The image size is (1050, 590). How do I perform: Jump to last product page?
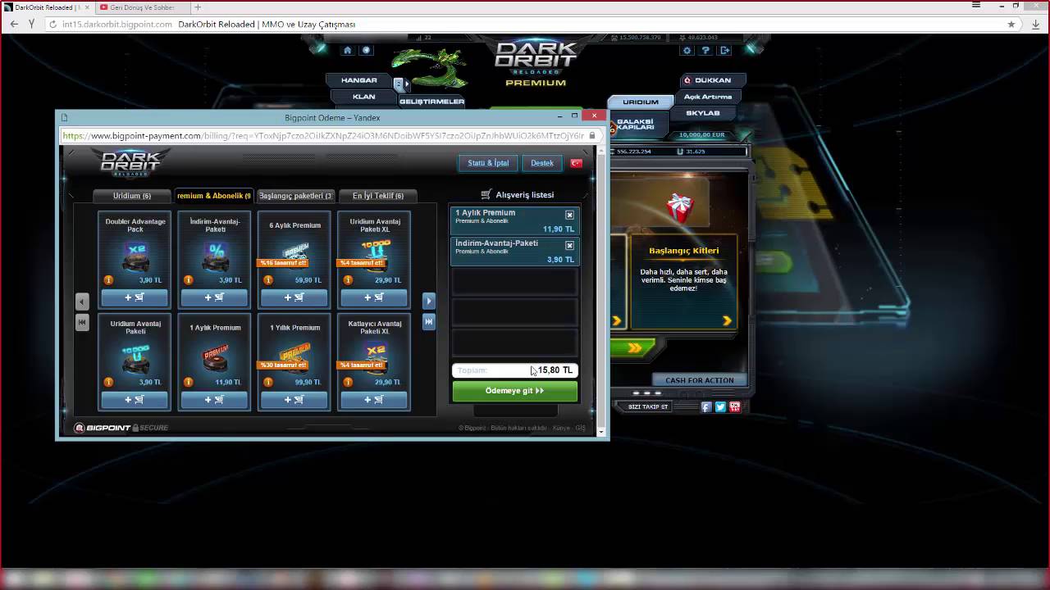click(428, 322)
